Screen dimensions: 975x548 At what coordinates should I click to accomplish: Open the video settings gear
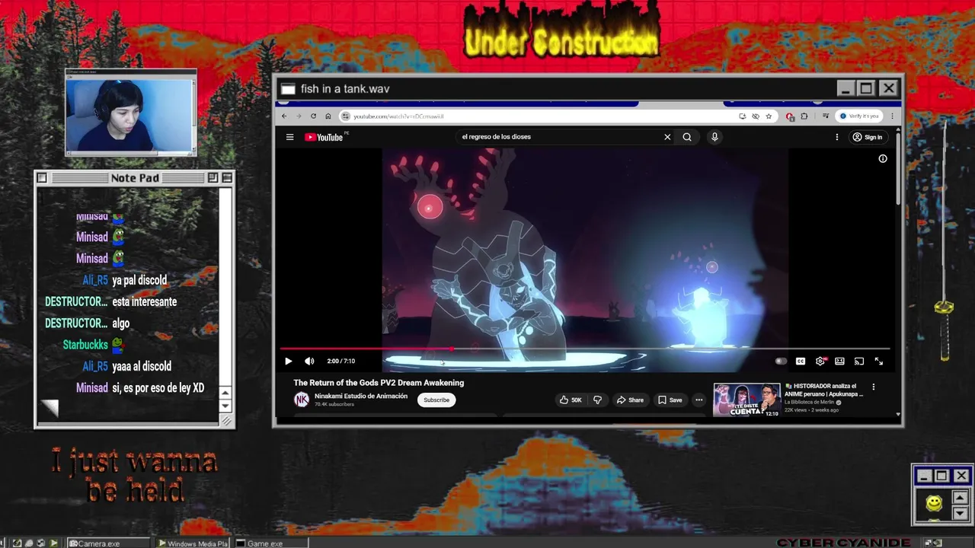coord(820,362)
